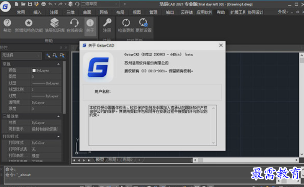
Task: Click the license text area in About dialog
Action: 150,125
